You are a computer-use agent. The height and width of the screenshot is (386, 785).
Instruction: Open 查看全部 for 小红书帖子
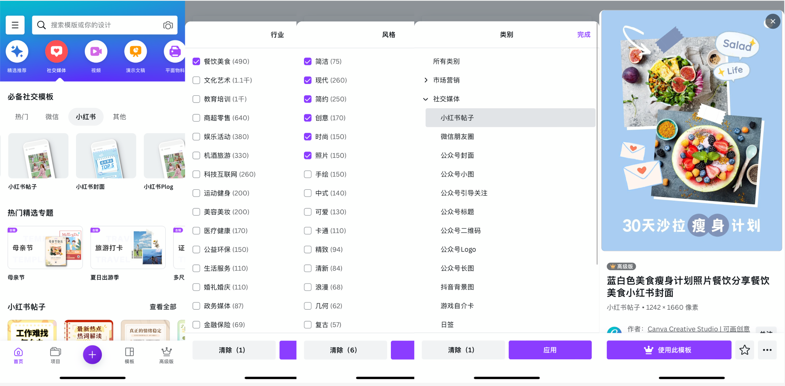coord(162,307)
